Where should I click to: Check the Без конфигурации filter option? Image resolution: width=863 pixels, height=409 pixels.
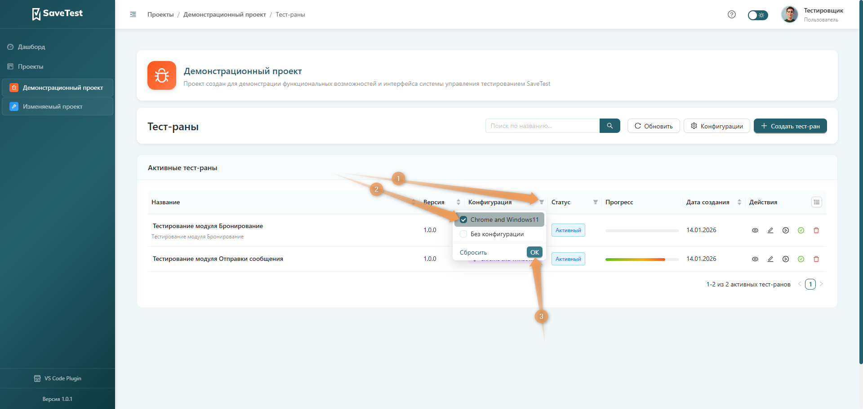[x=463, y=234]
